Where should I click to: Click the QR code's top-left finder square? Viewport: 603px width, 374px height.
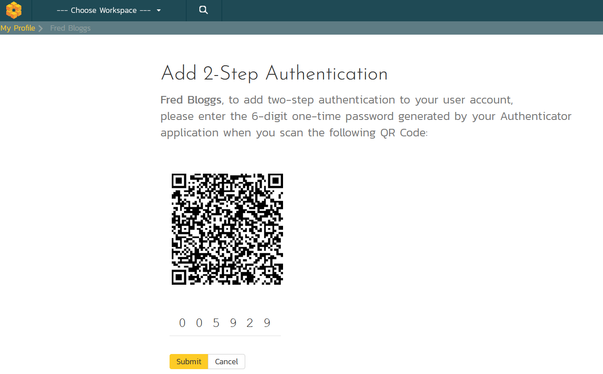(179, 181)
